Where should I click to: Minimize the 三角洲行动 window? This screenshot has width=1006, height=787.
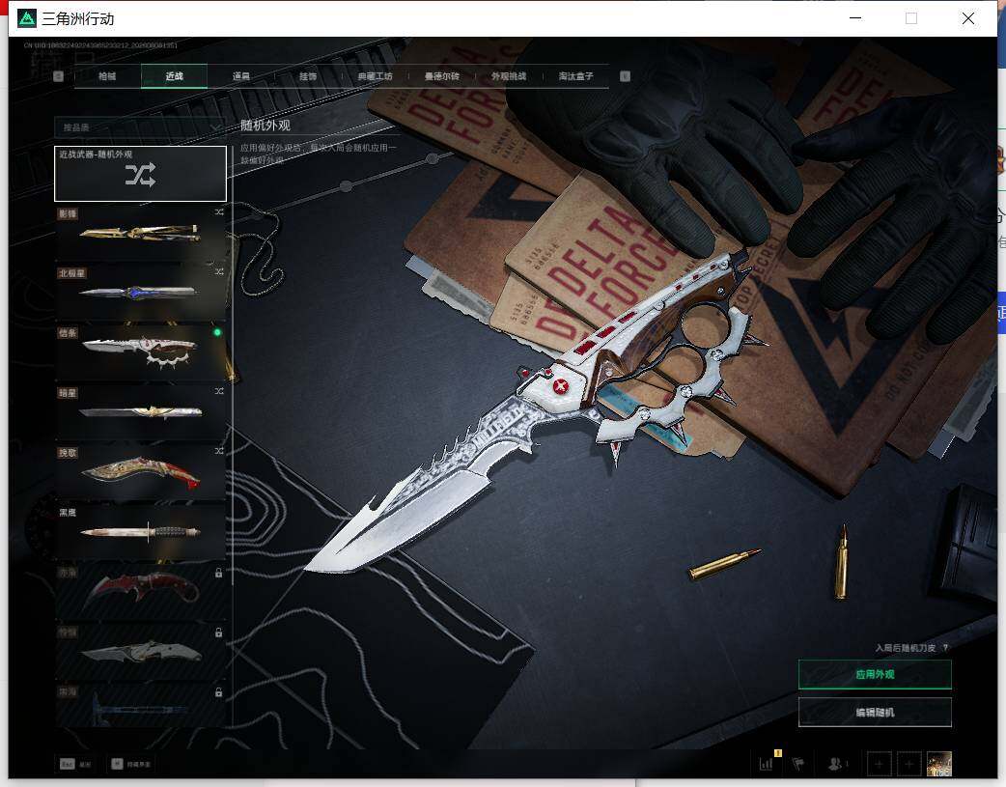(x=855, y=18)
